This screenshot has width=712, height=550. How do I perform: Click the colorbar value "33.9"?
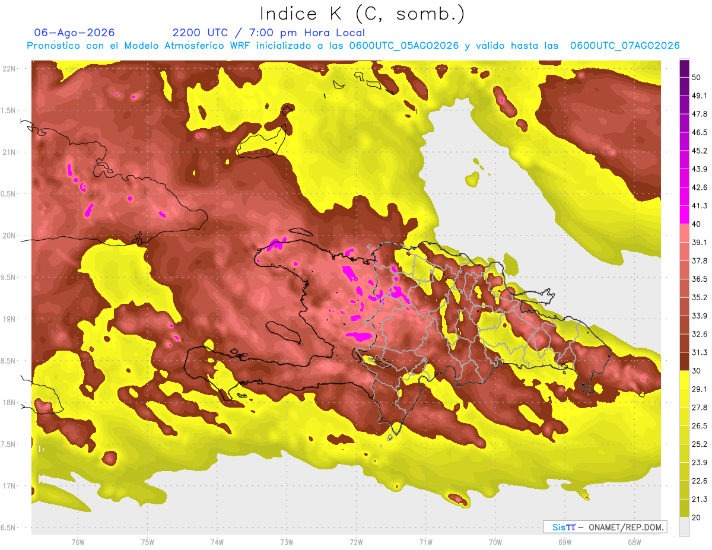700,316
